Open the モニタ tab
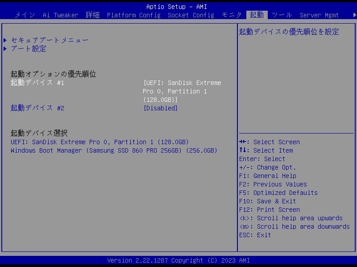The height and width of the screenshot is (267, 357). (232, 15)
